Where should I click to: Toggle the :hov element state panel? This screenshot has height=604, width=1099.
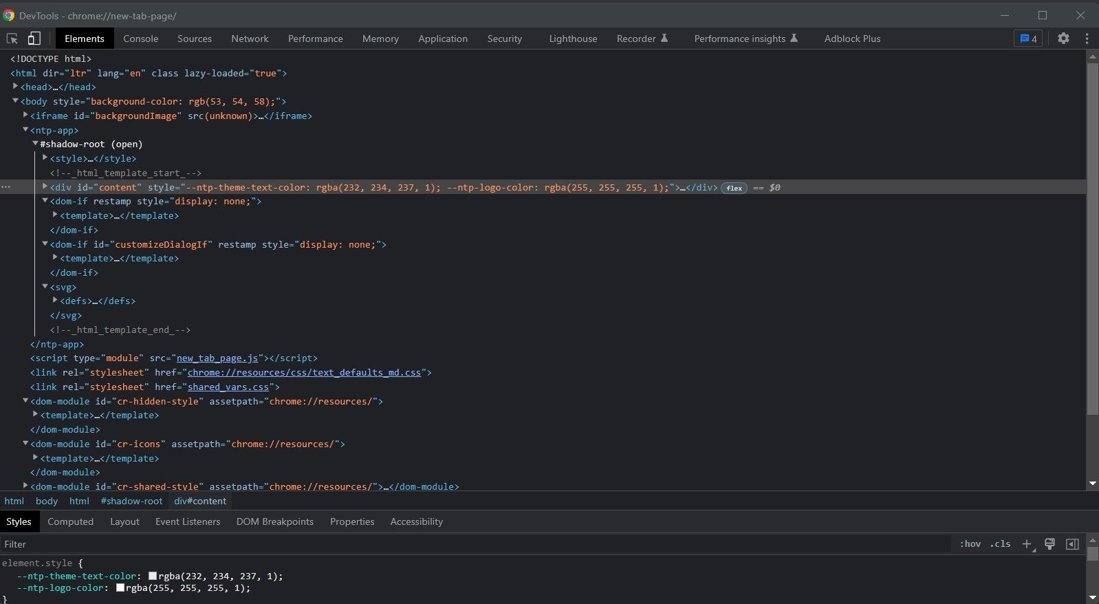pyautogui.click(x=970, y=544)
